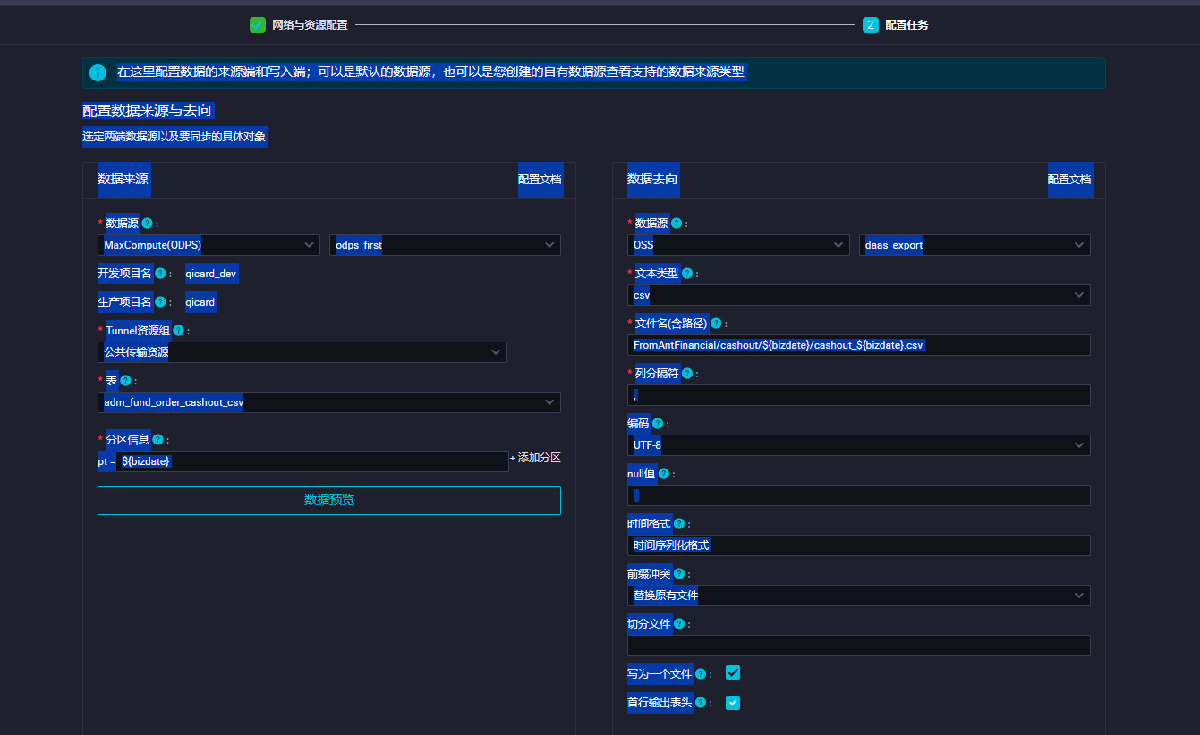1200x735 pixels.
Task: Click help icon beside 编码
Action: [x=658, y=424]
